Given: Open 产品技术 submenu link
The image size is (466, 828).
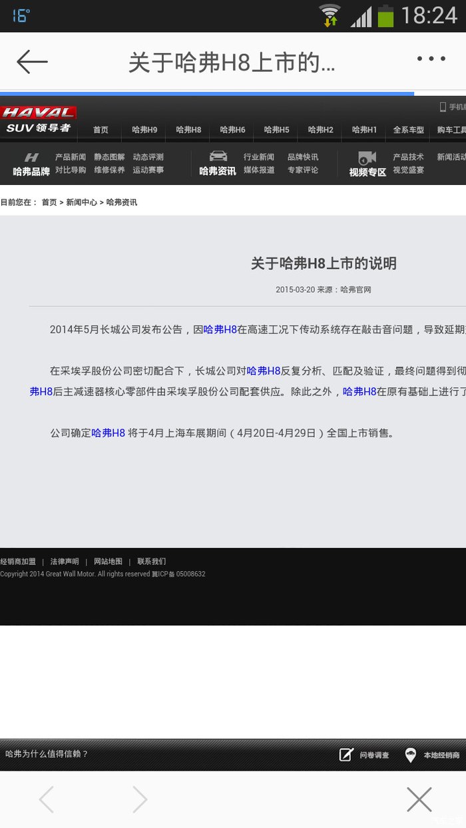Looking at the screenshot, I should 408,157.
